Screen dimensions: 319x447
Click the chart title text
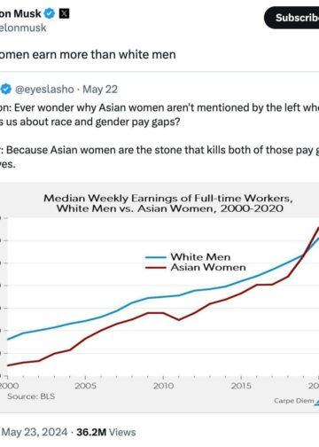coord(168,203)
